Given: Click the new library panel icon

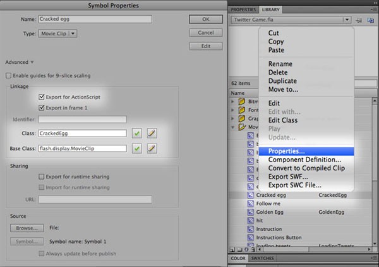Looking at the screenshot, I should 370,20.
